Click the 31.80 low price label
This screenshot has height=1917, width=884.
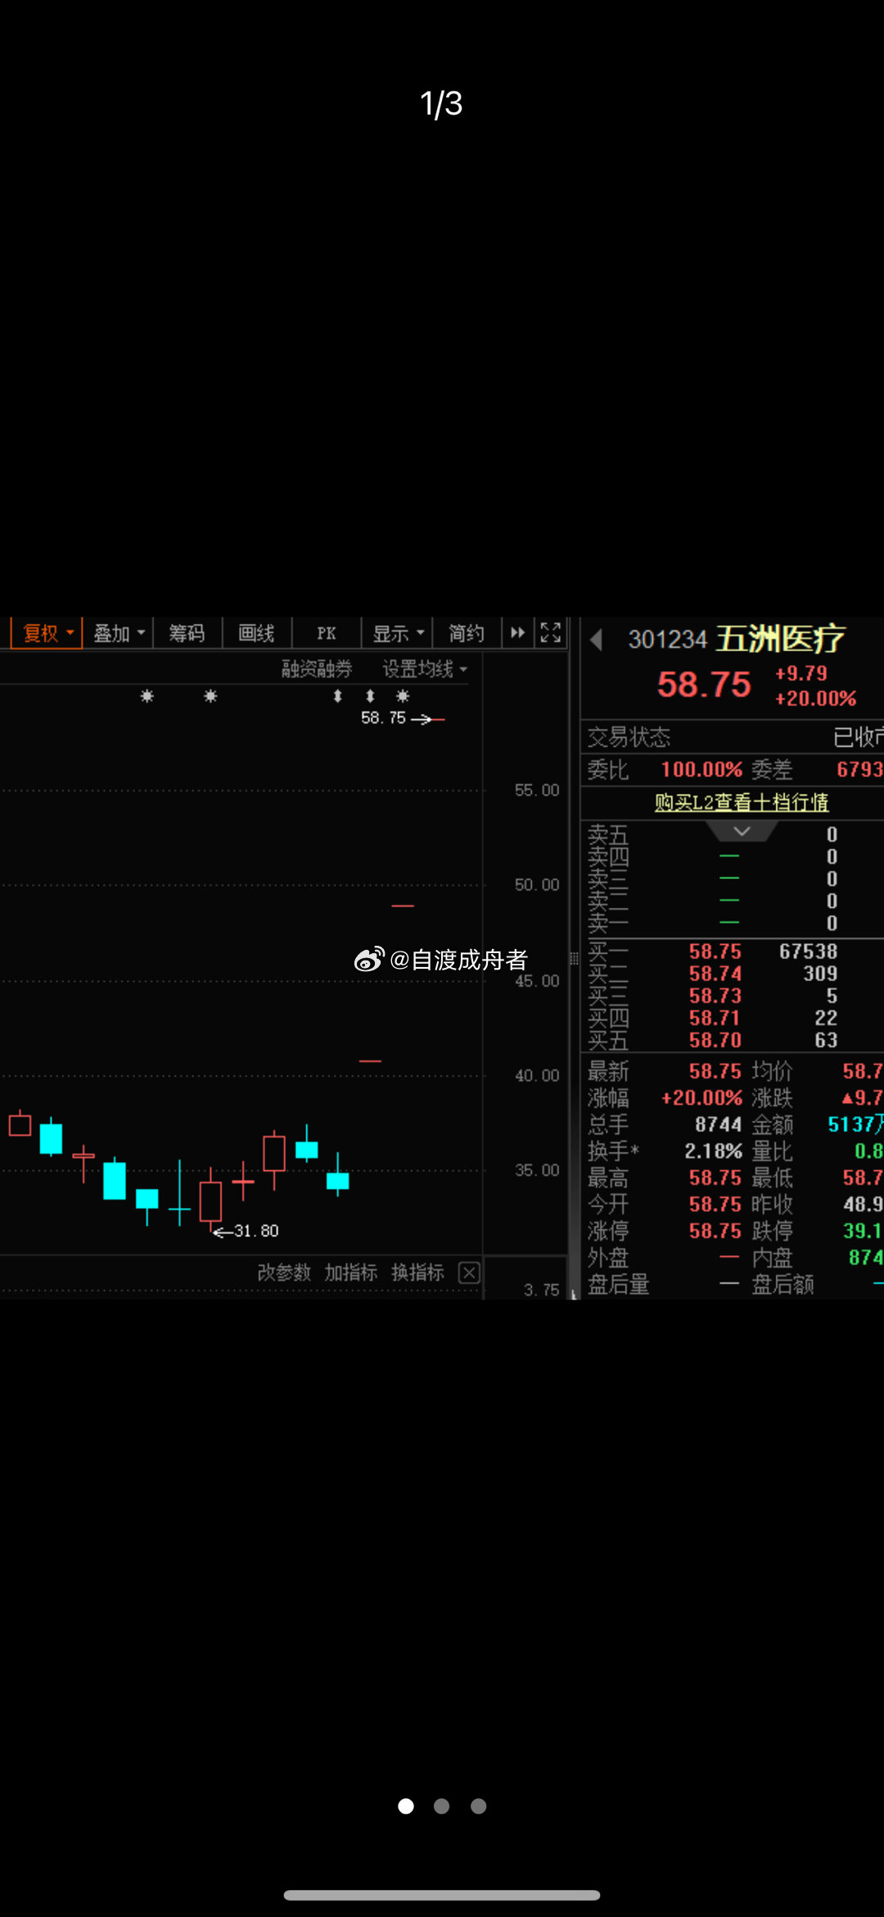pos(256,1231)
